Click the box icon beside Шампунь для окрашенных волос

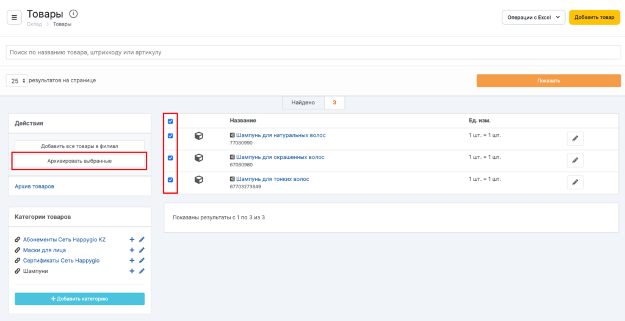click(x=198, y=158)
